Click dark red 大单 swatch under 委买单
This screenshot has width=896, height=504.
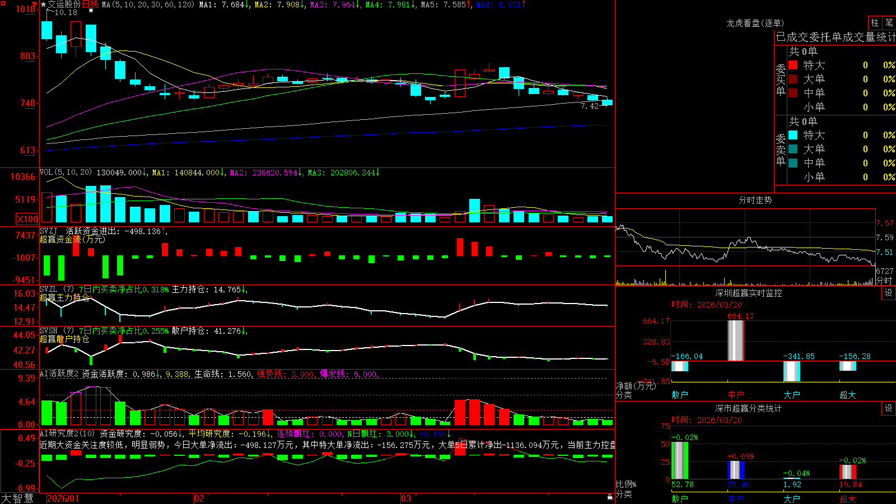tap(793, 79)
